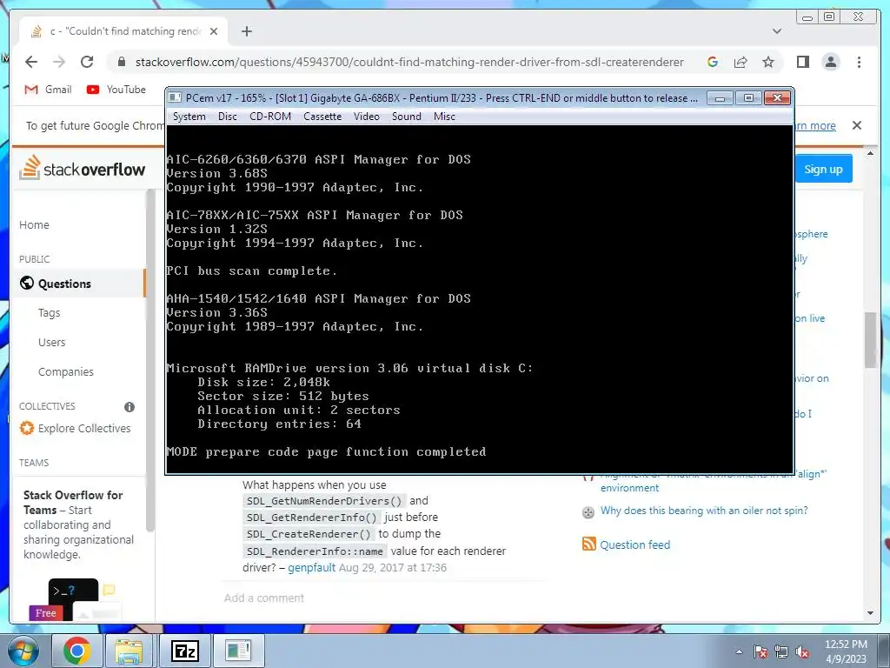The height and width of the screenshot is (668, 890).
Task: Open PCem Disc menu
Action: [227, 117]
